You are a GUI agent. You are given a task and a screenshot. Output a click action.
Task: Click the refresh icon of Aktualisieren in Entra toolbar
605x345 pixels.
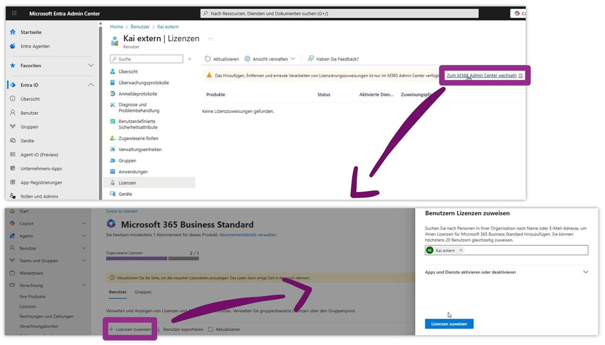pyautogui.click(x=207, y=59)
